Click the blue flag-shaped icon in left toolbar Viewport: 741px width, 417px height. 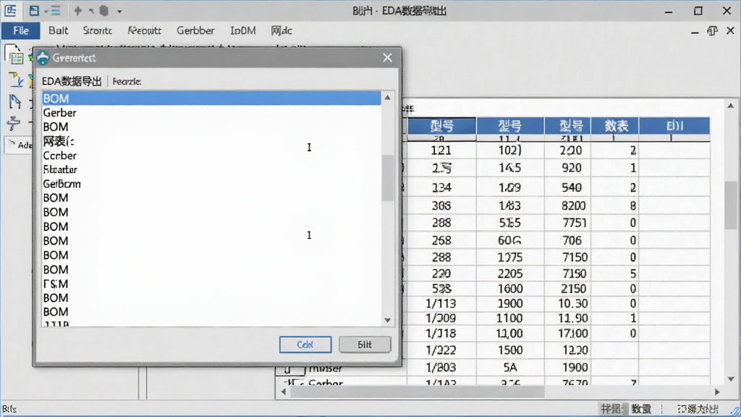(14, 101)
